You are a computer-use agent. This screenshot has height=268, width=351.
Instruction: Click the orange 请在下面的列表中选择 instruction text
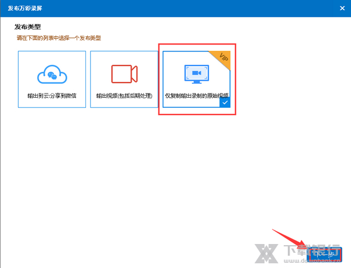pyautogui.click(x=58, y=37)
